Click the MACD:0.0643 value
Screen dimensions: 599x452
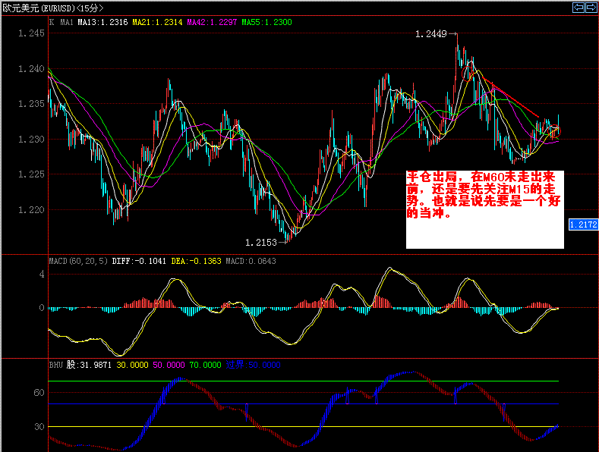(251, 261)
